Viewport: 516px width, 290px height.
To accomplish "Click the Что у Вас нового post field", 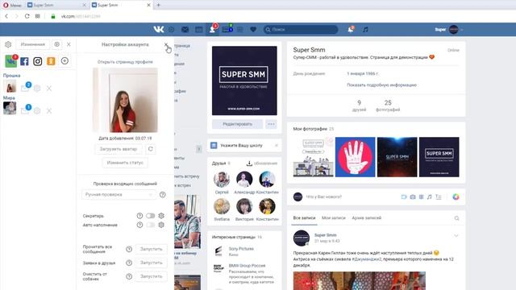I will point(350,197).
